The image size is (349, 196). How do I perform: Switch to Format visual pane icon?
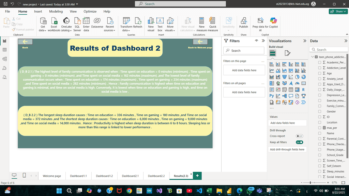pyautogui.click(x=287, y=53)
